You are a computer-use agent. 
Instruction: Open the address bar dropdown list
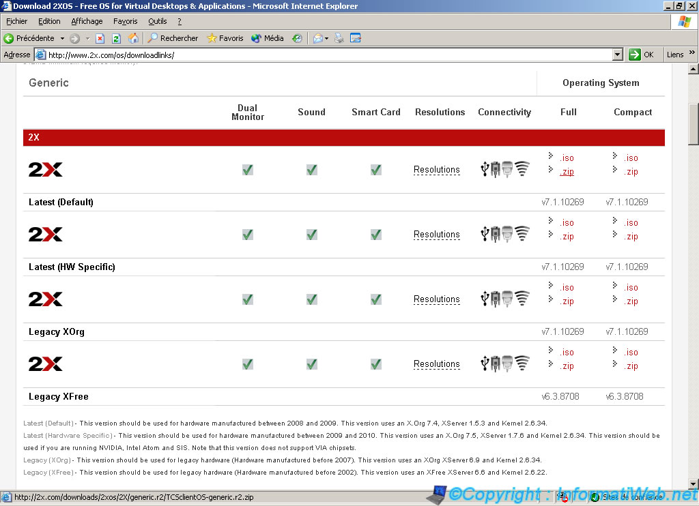point(617,55)
